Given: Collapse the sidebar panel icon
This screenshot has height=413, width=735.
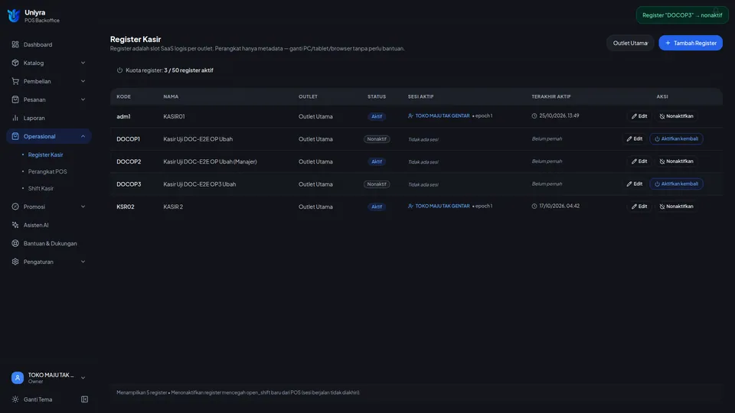Looking at the screenshot, I should click(x=84, y=399).
